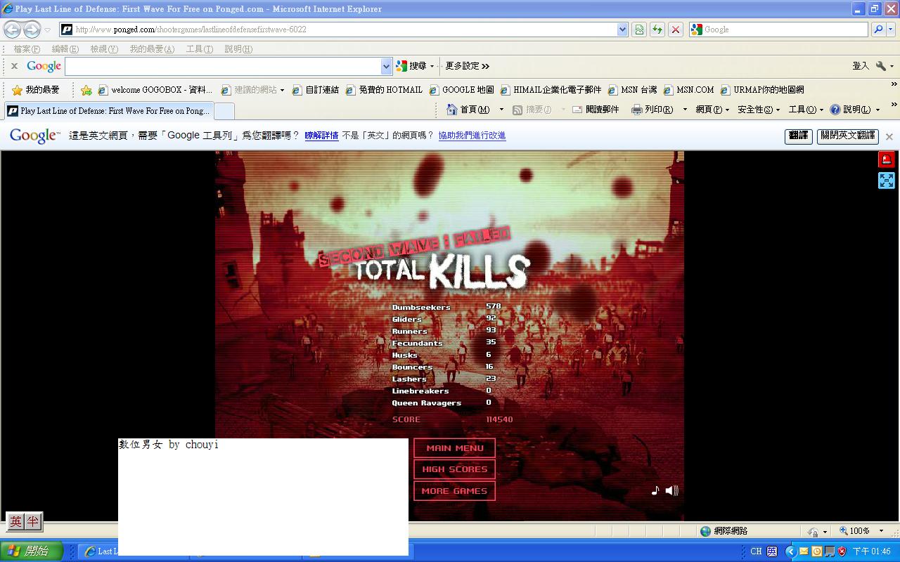
Task: Open status bar protected mode lock icon
Action: [814, 532]
